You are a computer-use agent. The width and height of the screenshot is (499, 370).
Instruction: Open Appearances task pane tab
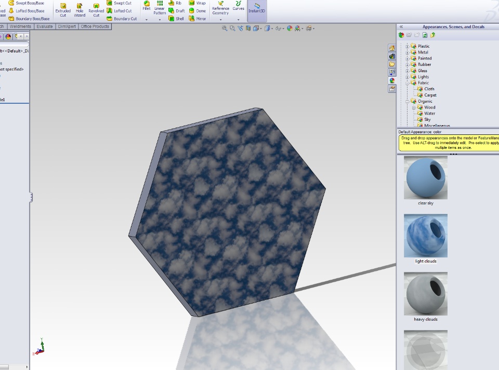pyautogui.click(x=392, y=80)
